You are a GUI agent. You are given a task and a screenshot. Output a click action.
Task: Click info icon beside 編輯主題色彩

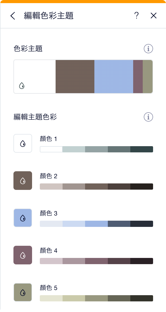click(x=148, y=117)
